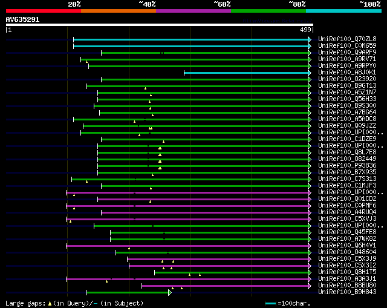This screenshot has height=308, width=387.
Task: Select the UniRef100_O82449 subject label
Action: click(347, 159)
